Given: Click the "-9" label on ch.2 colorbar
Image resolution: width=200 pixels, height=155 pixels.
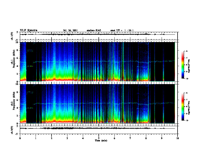Looking at the screenshot, I should click(x=186, y=113).
